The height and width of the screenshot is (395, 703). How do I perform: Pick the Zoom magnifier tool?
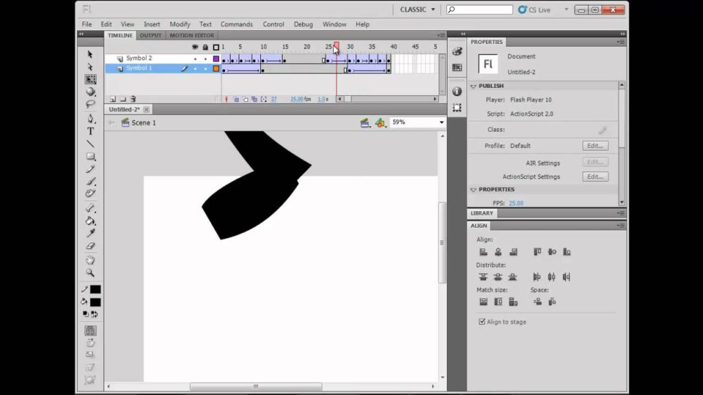91,273
